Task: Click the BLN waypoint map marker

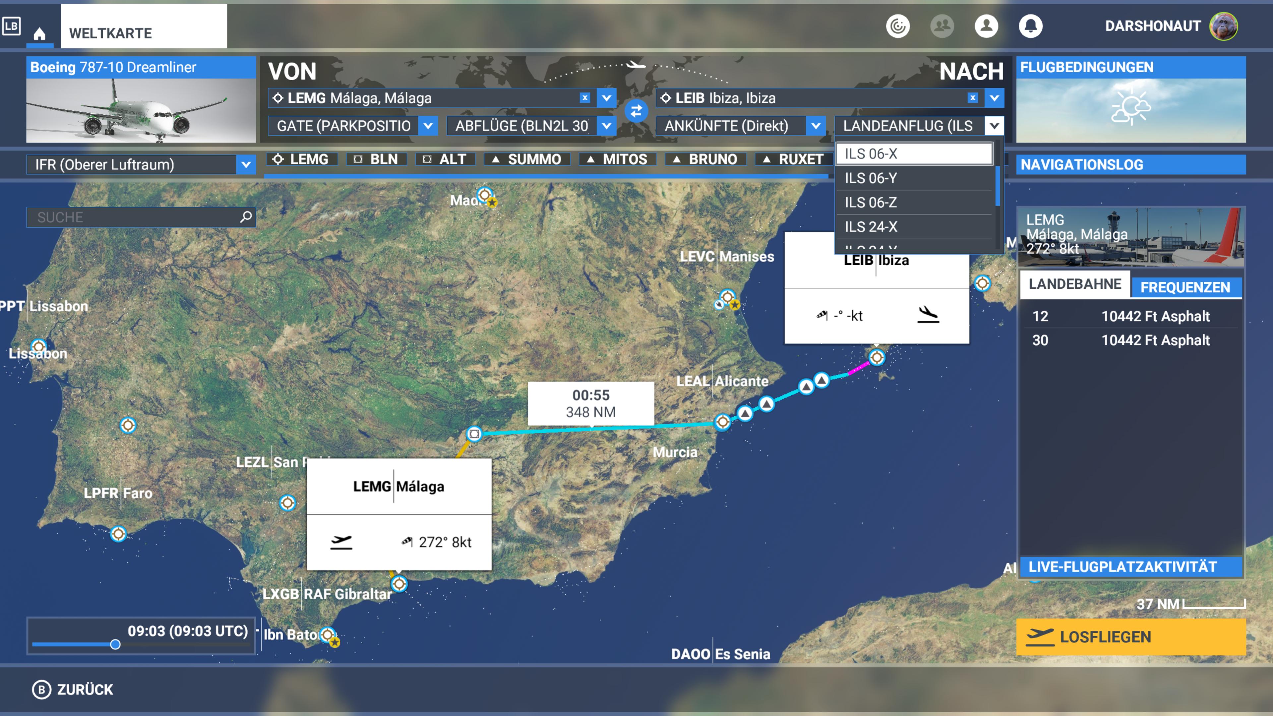Action: [x=474, y=434]
